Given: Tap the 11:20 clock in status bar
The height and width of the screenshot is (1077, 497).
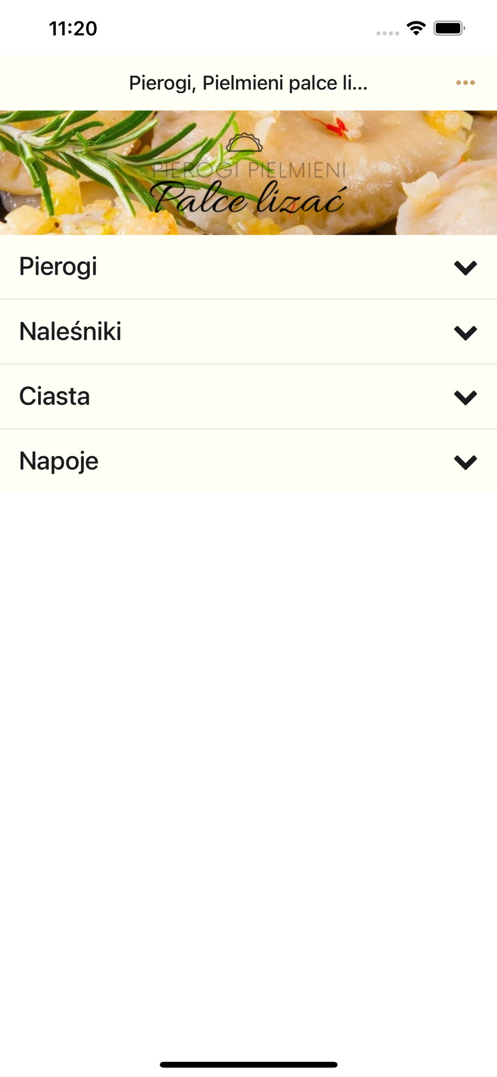Looking at the screenshot, I should click(73, 29).
